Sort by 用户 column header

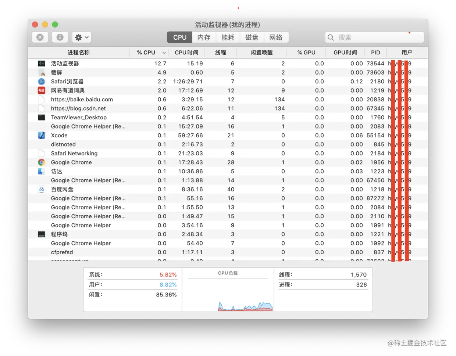[x=407, y=53]
